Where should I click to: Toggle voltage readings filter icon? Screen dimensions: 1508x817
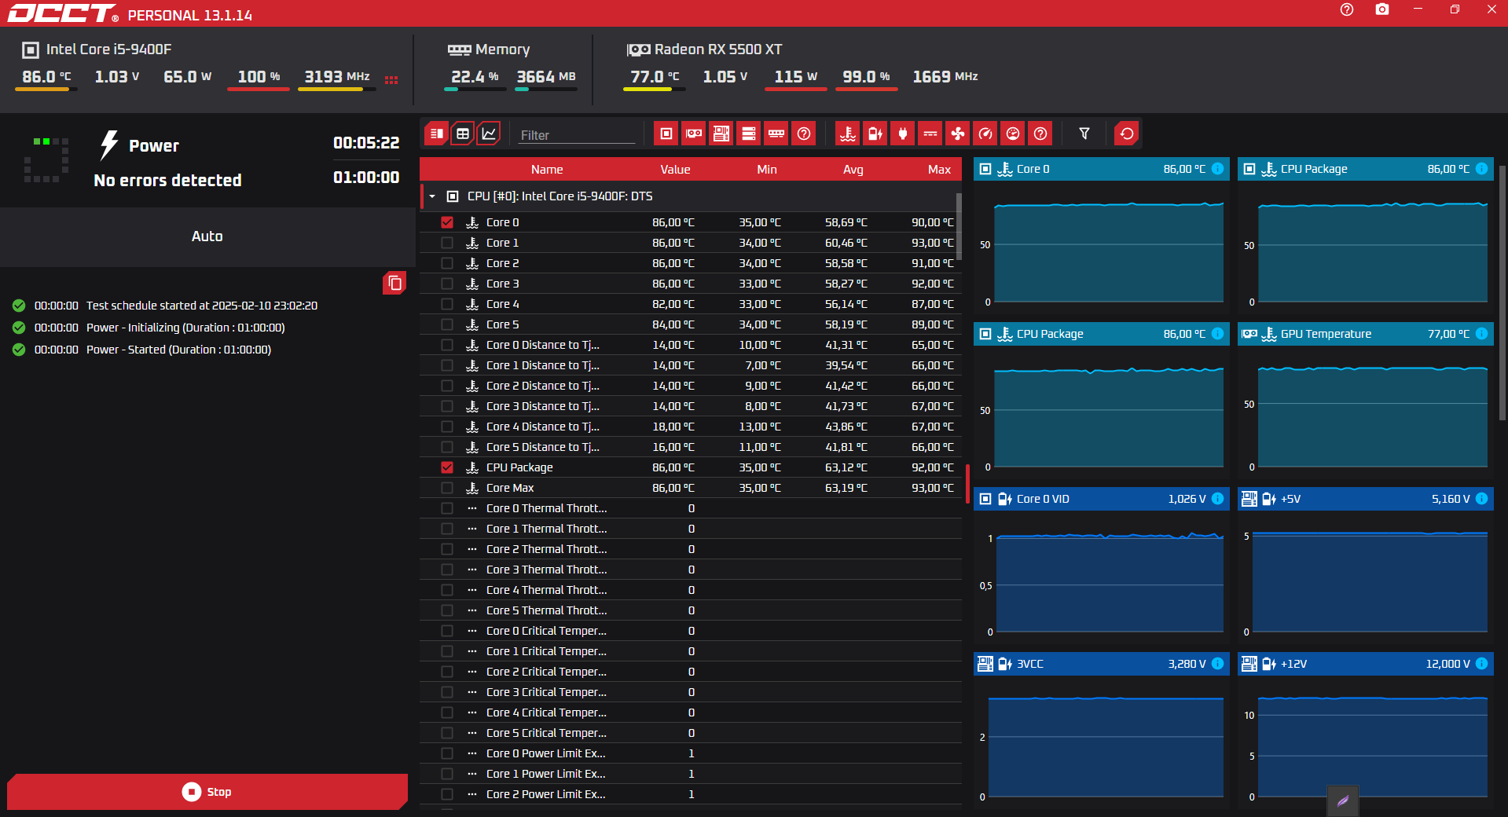(x=875, y=134)
